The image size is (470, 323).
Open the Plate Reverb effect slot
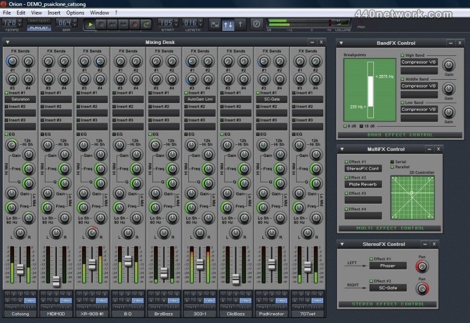click(x=363, y=184)
